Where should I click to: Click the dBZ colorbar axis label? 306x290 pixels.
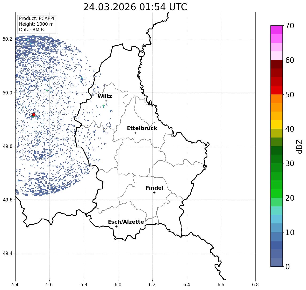(x=299, y=146)
